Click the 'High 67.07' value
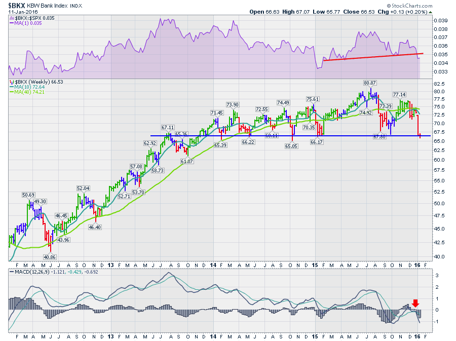456x341 pixels. point(296,12)
